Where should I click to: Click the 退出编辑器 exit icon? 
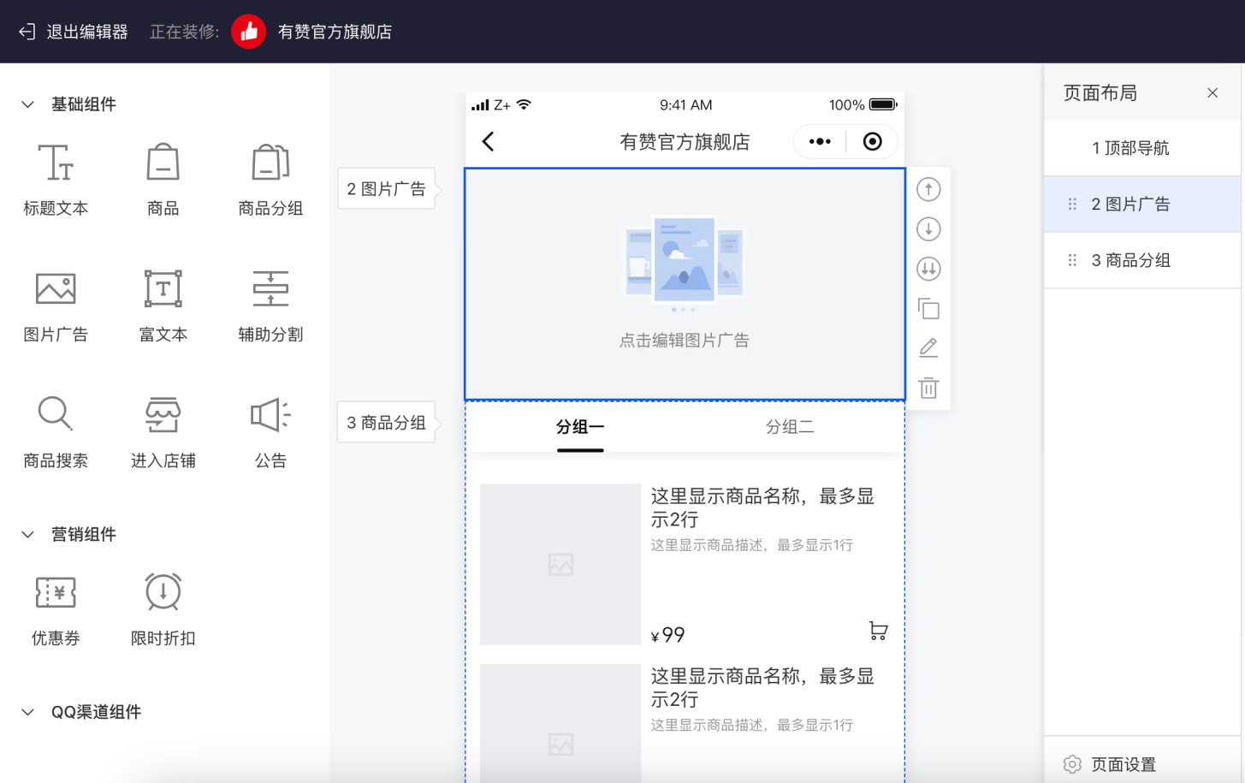27,32
